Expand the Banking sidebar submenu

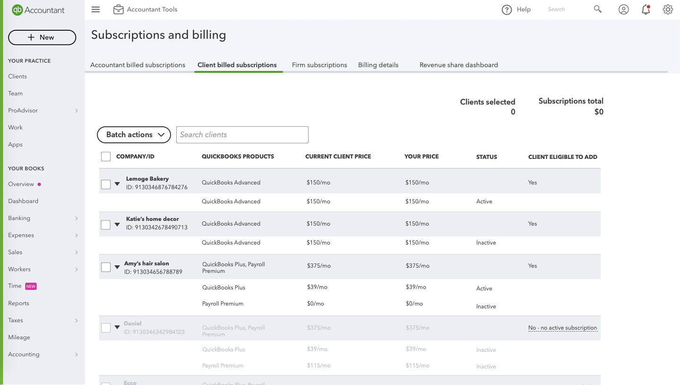(x=76, y=219)
